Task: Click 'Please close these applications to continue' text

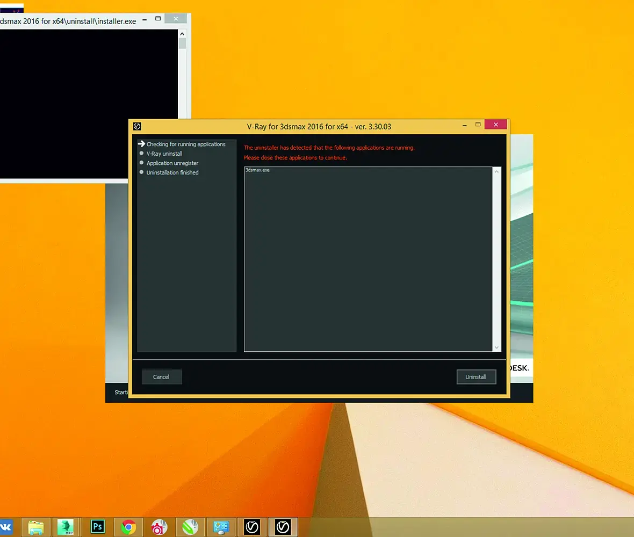Action: (x=295, y=157)
